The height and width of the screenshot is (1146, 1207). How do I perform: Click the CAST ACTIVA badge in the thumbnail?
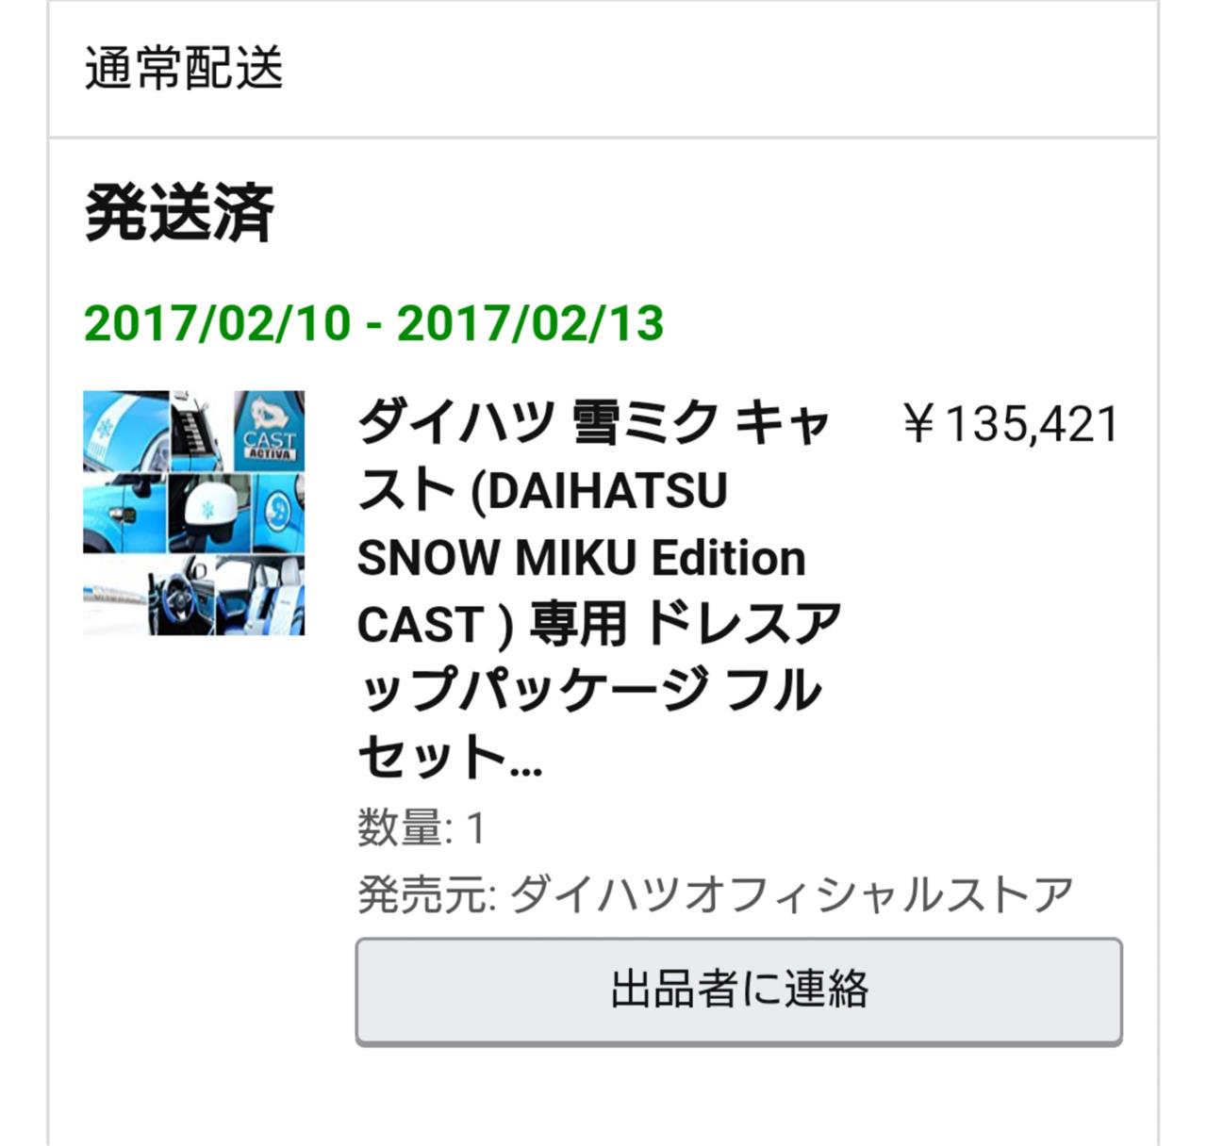tap(269, 430)
